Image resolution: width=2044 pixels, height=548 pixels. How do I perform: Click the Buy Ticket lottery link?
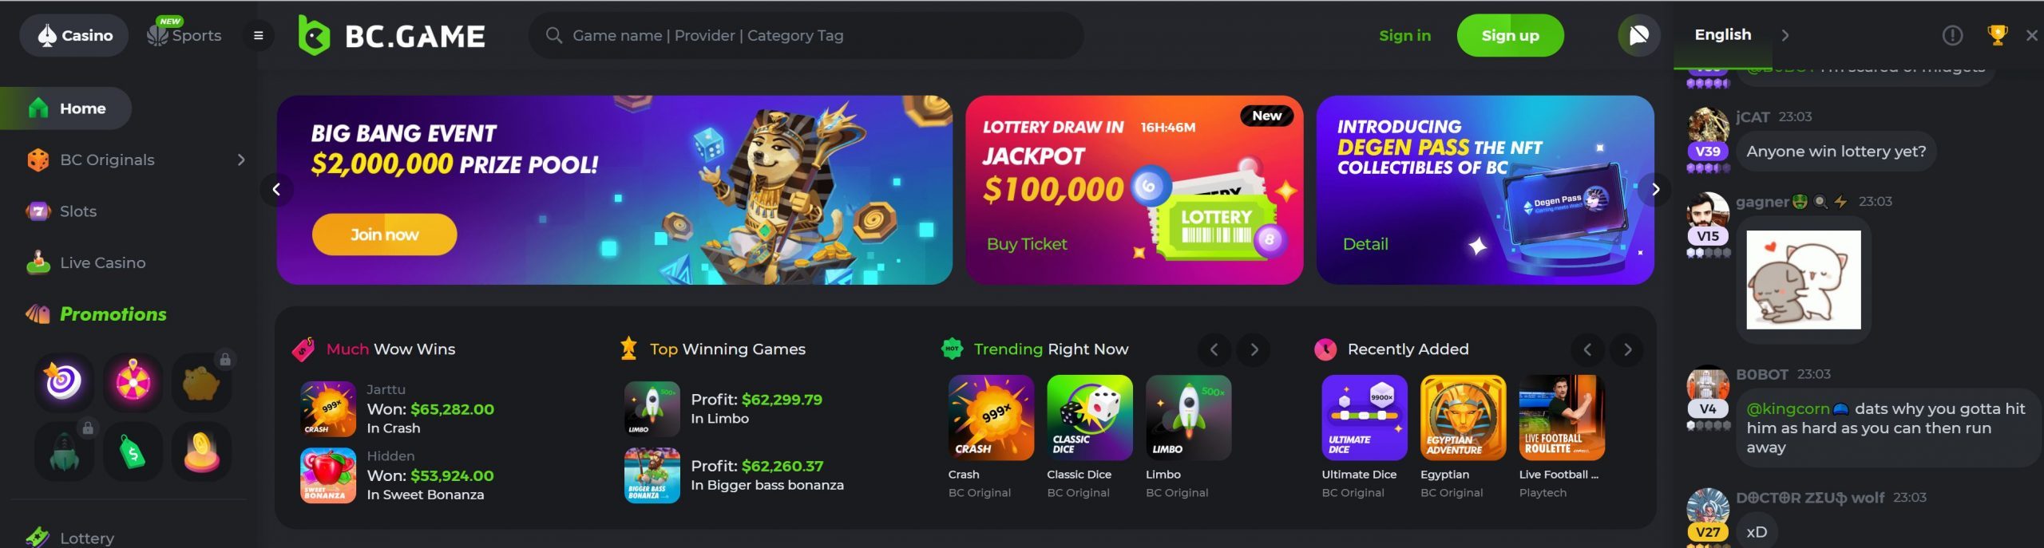point(1027,244)
